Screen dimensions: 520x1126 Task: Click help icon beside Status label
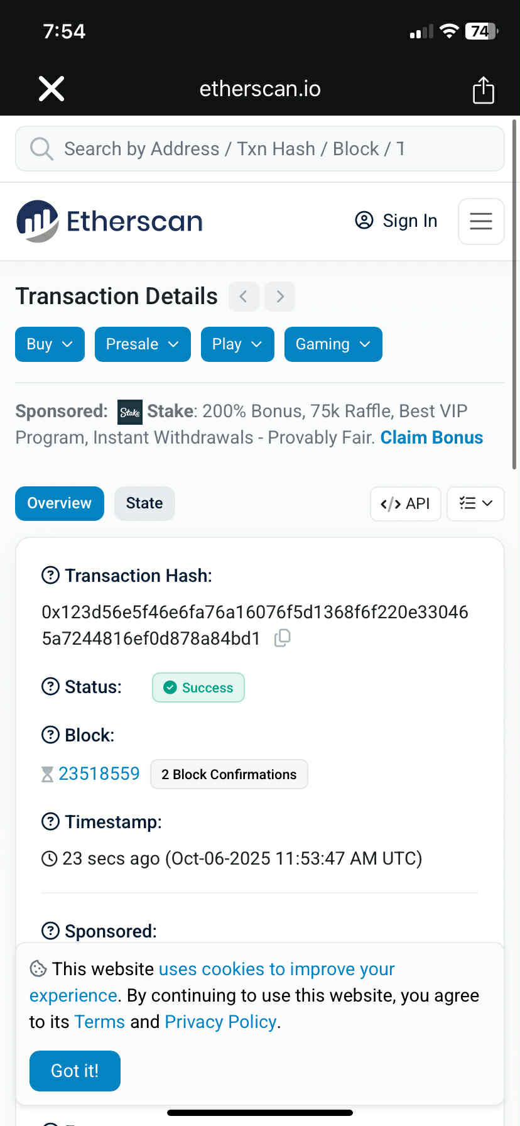coord(50,686)
